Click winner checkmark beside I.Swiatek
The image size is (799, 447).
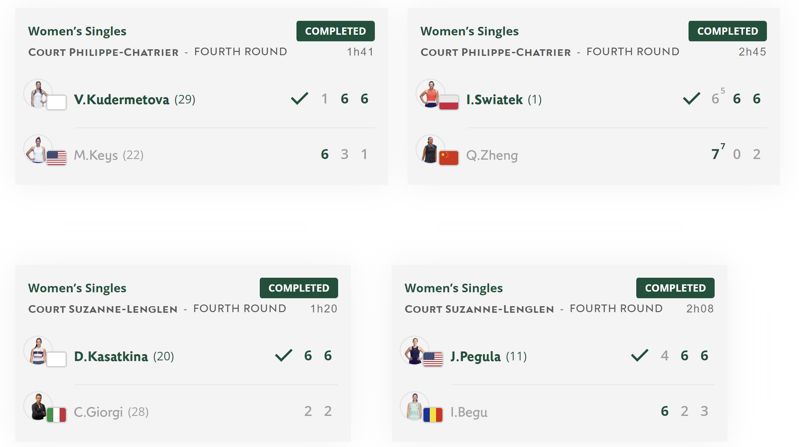[x=692, y=99]
